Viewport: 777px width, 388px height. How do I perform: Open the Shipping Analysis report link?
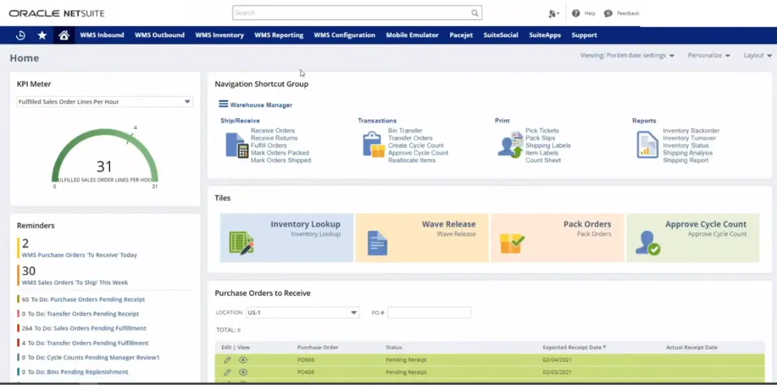point(688,153)
